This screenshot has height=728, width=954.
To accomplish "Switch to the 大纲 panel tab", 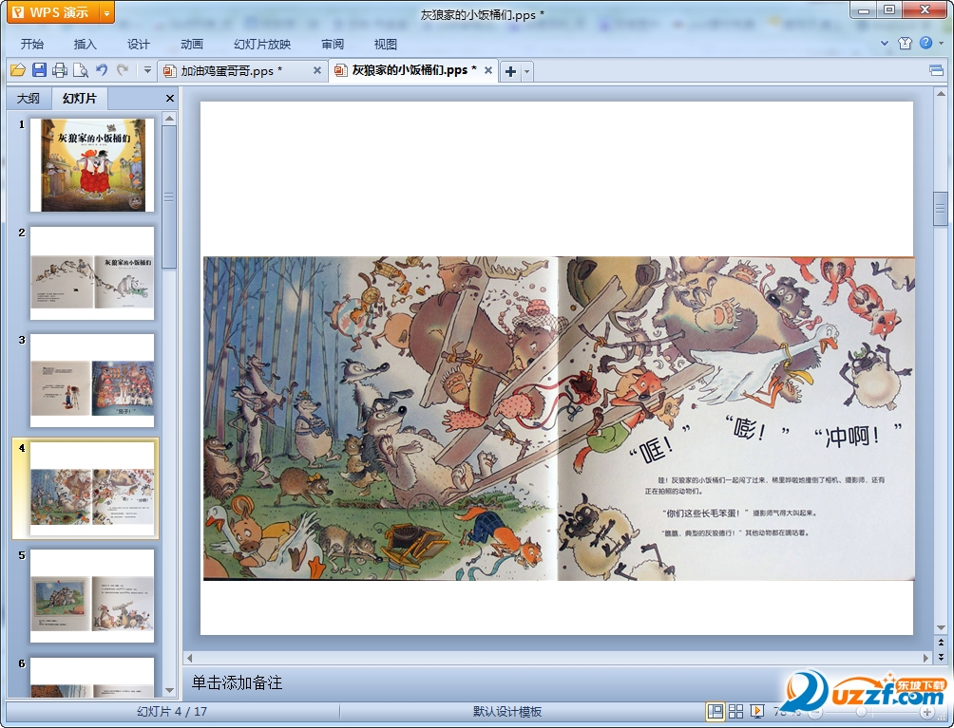I will (x=28, y=99).
